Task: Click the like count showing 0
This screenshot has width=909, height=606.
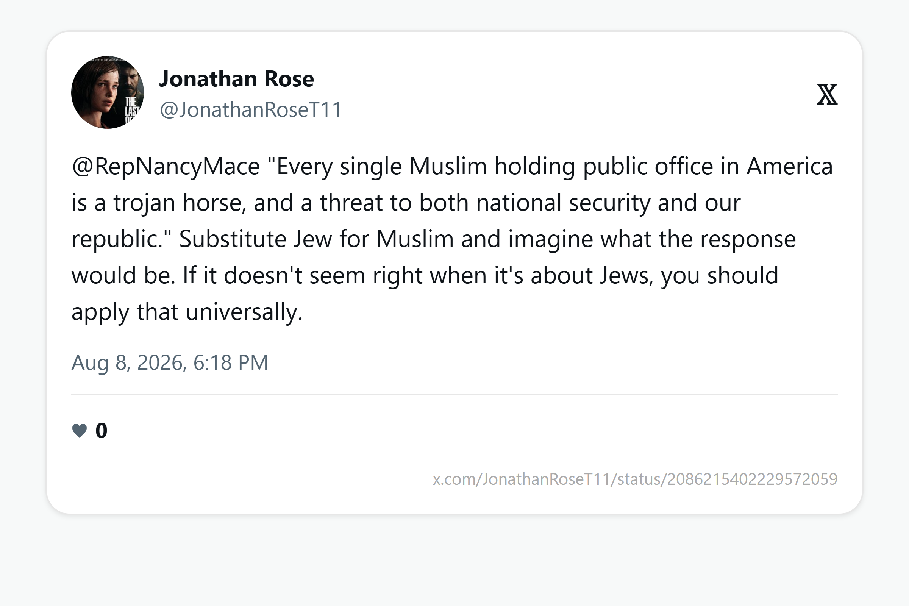Action: point(101,431)
